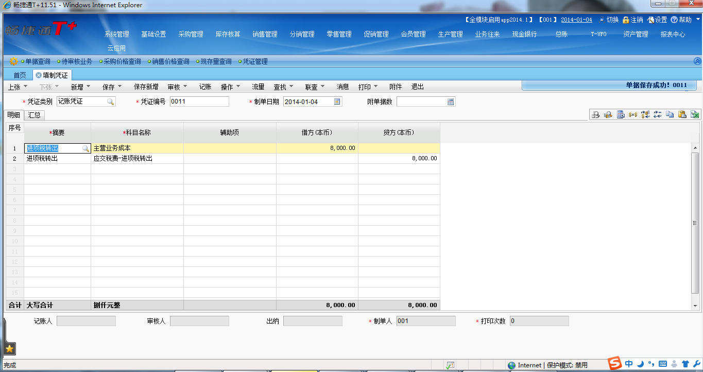
Task: Select the 明细 tab
Action: point(13,115)
